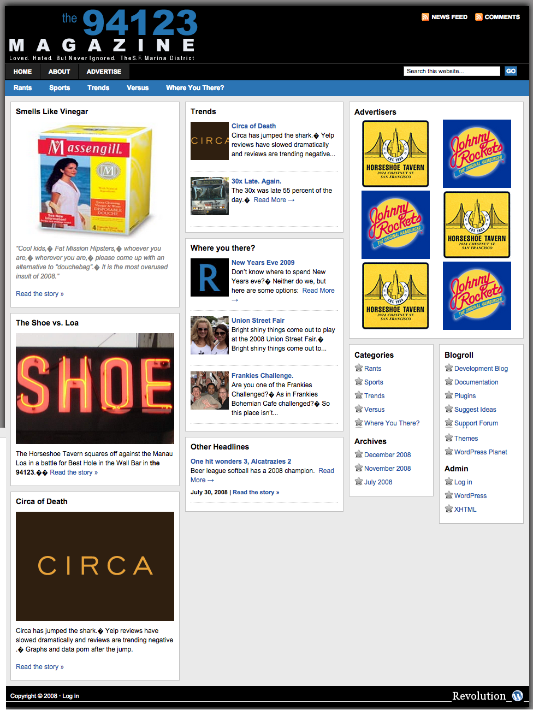
Task: Click the star icon beside December 2008
Action: tap(359, 454)
